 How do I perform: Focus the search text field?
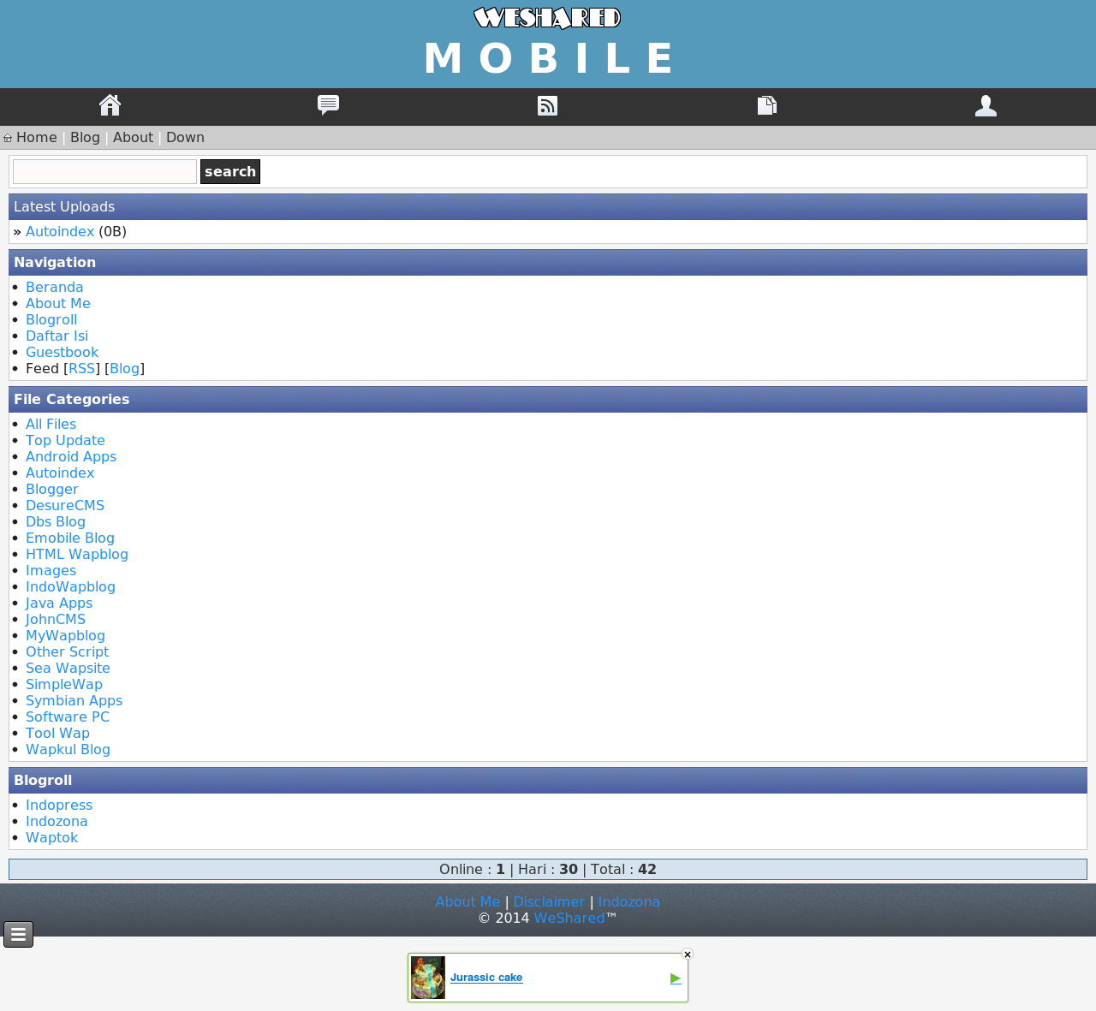(104, 172)
